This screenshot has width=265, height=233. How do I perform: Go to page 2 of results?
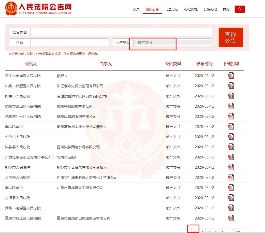point(202,231)
